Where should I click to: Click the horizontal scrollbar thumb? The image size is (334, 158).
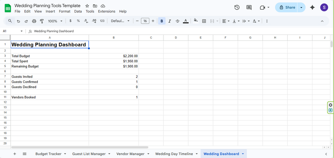[x=80, y=147]
